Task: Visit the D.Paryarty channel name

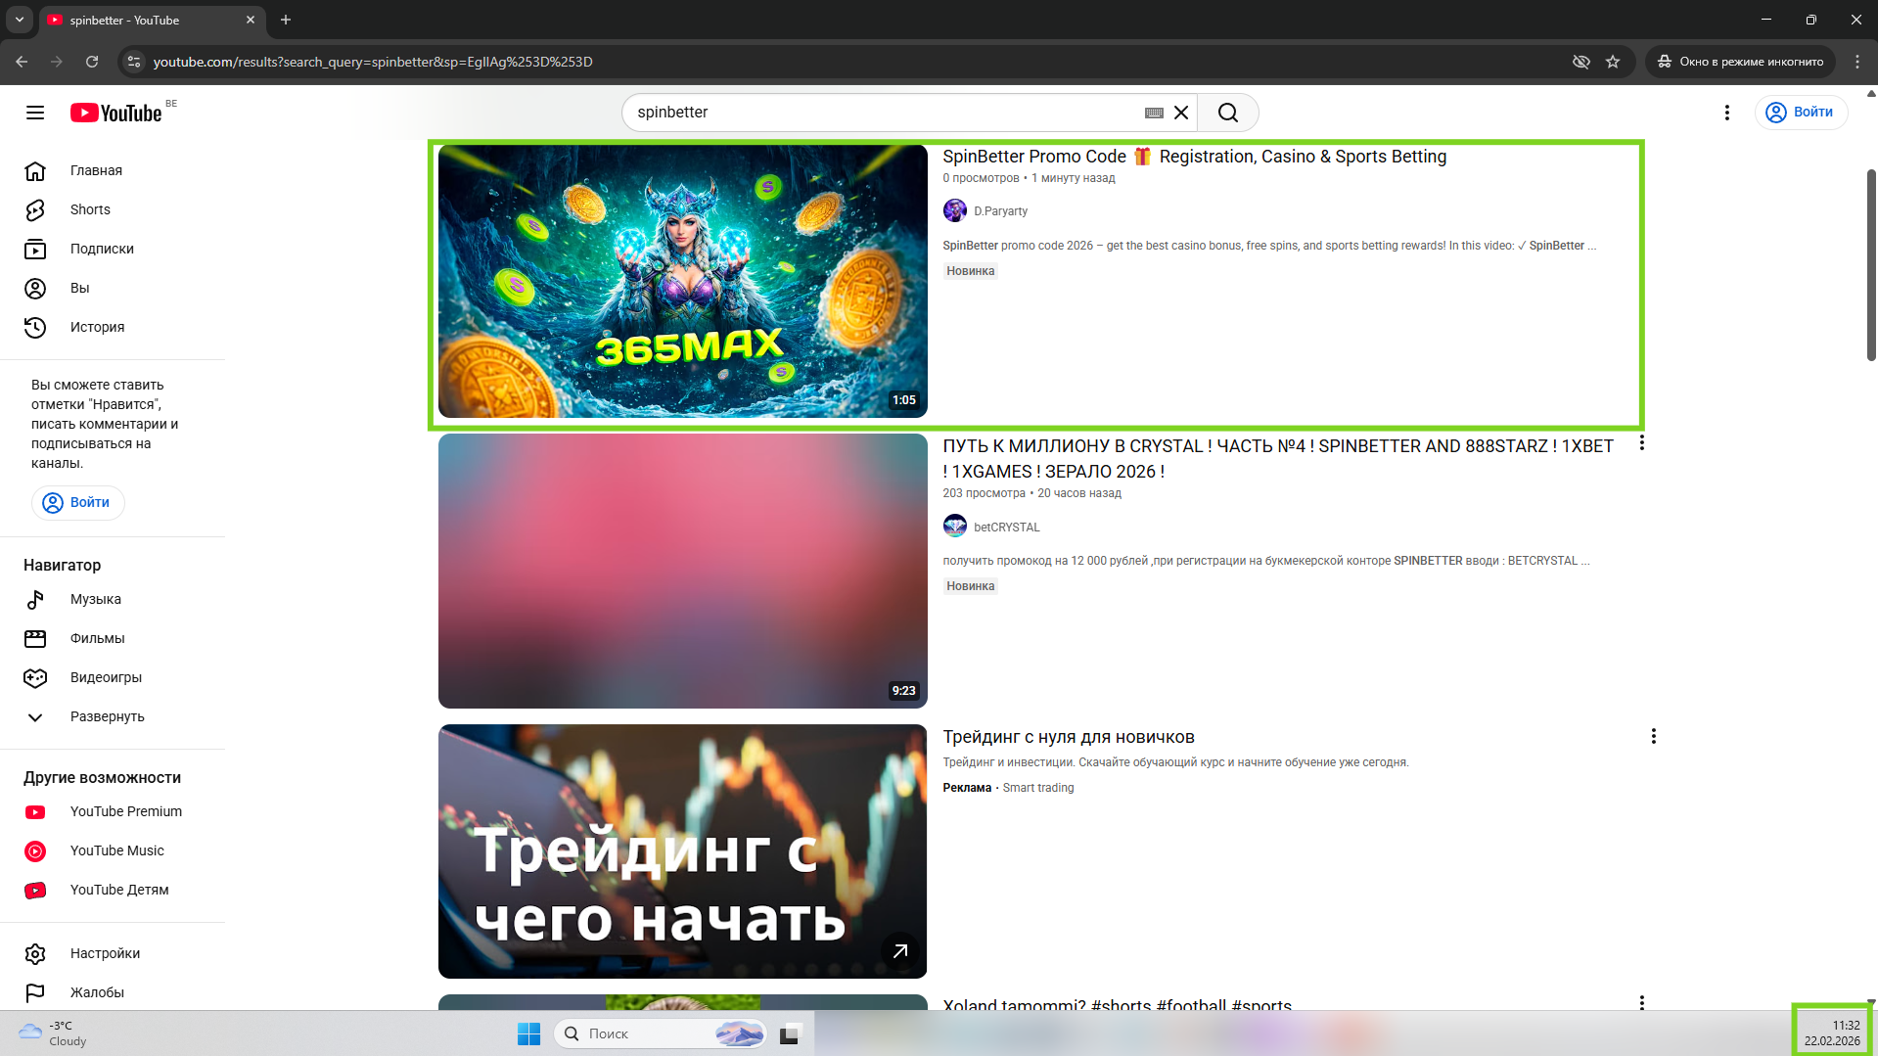Action: tap(1000, 211)
